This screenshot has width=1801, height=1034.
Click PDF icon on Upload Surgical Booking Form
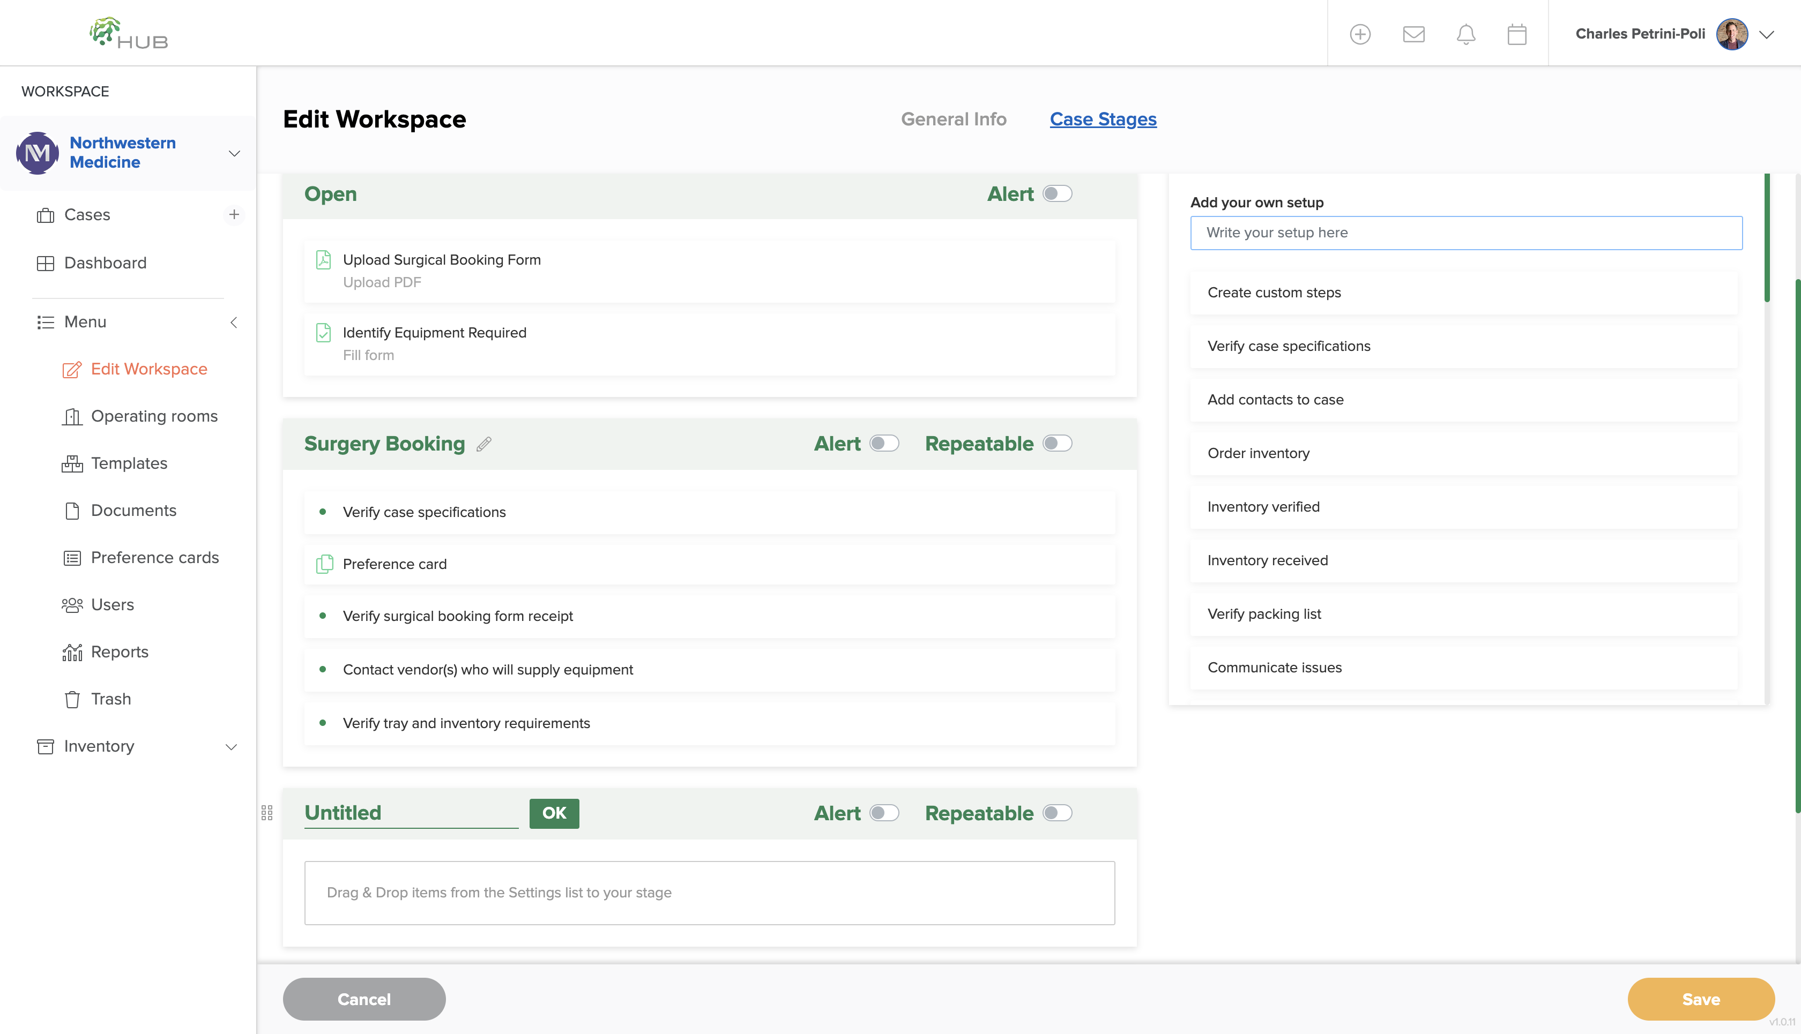coord(323,260)
